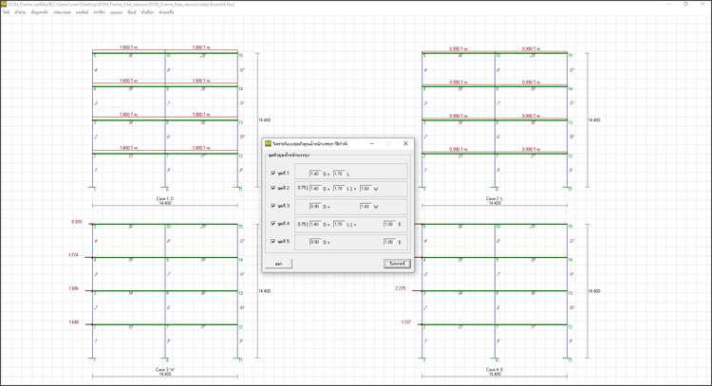Disable the ชุดที่ 3 checkbox
Screen dimensions: 712x386
273,206
